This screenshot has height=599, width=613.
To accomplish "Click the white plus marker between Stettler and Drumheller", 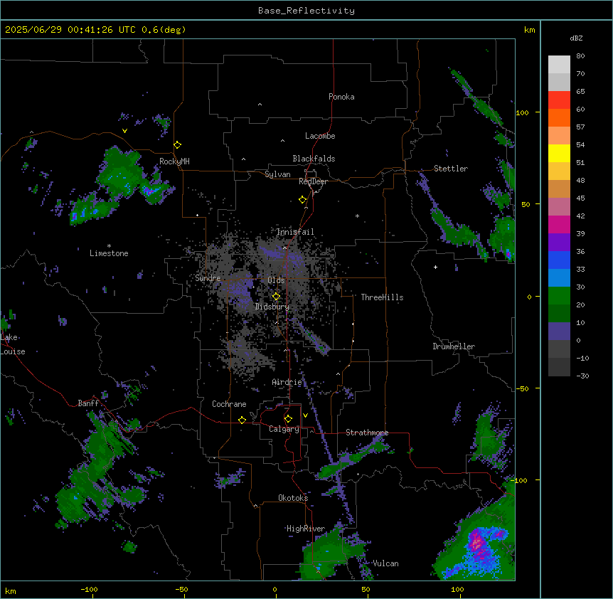I will click(x=435, y=267).
